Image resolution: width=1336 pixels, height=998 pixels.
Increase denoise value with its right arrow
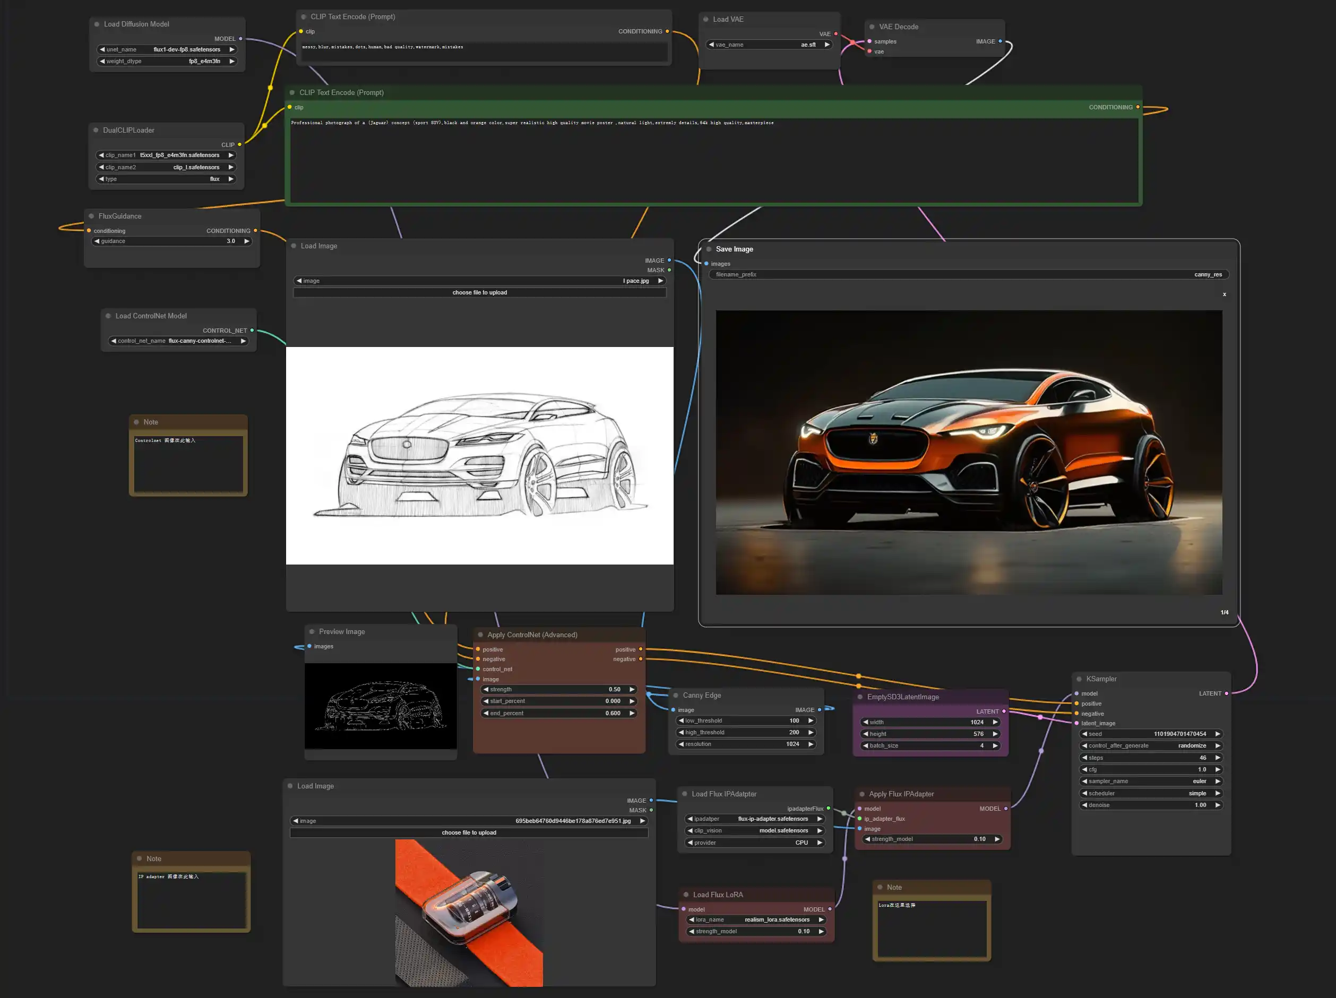[1218, 805]
